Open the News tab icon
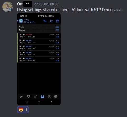Image resolution: width=127 pixels, height=117 pixels. tap(49, 96)
